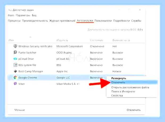
Task: Click the BSS system file icon
Action: click(15, 65)
